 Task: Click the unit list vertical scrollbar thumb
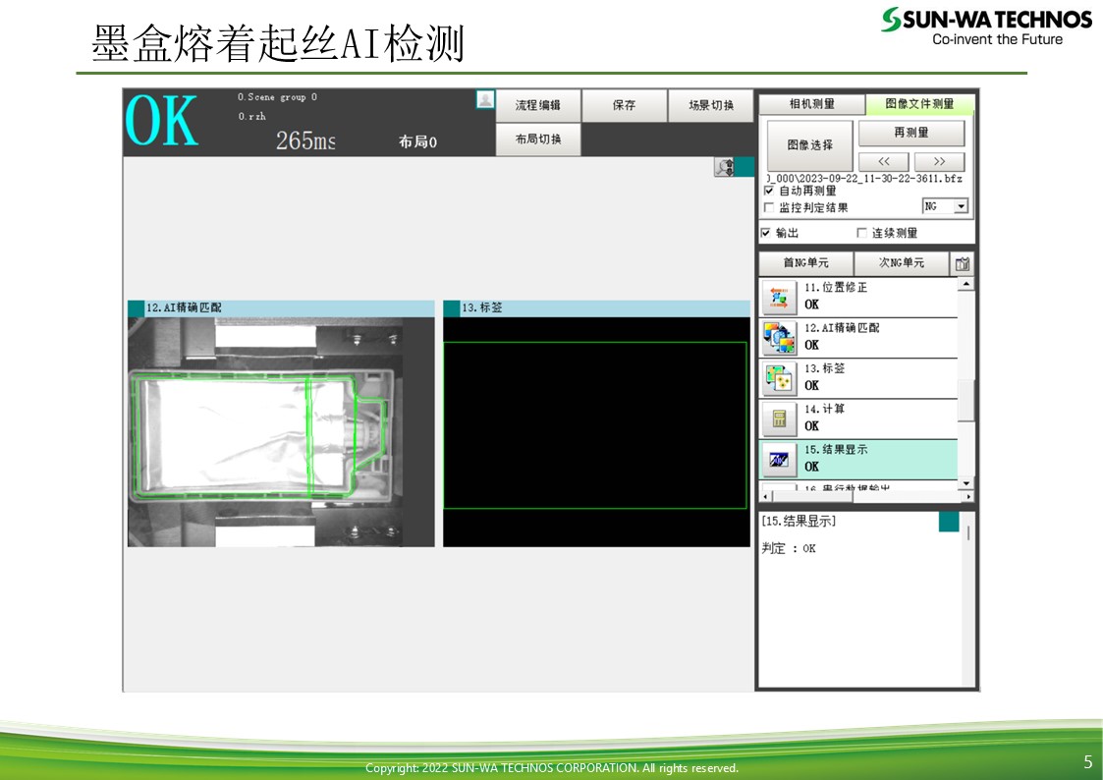pyautogui.click(x=965, y=398)
